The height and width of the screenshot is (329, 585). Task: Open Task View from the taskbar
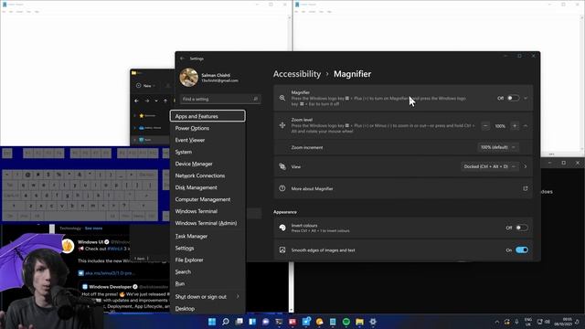click(239, 322)
